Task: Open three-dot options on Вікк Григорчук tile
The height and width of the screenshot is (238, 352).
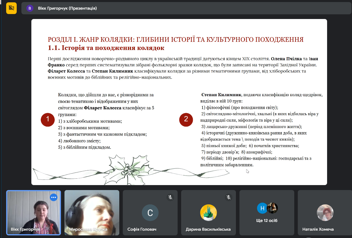Action: point(53,197)
